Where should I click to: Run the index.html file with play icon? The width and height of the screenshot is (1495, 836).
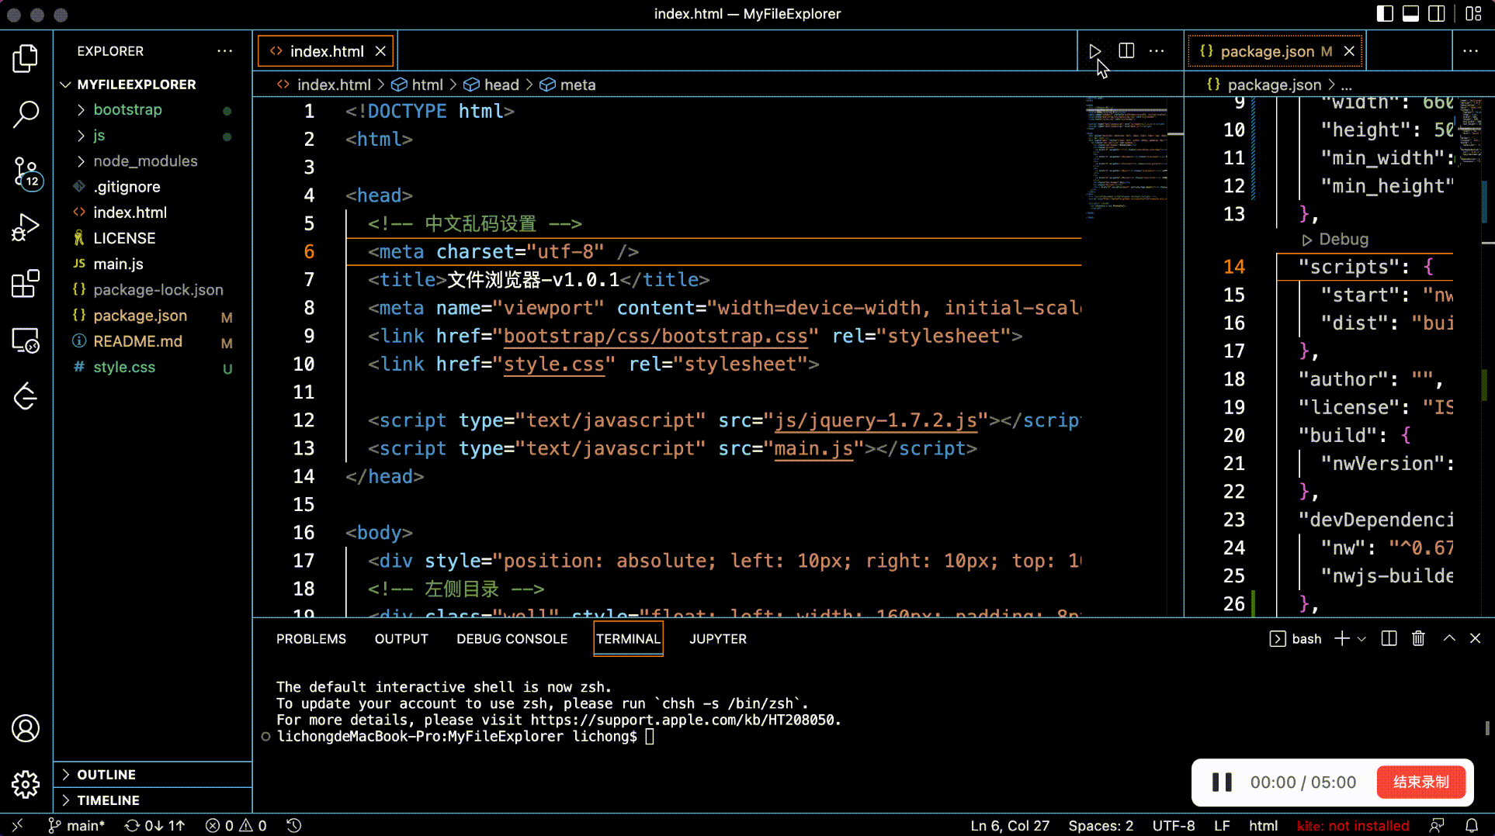click(x=1094, y=51)
